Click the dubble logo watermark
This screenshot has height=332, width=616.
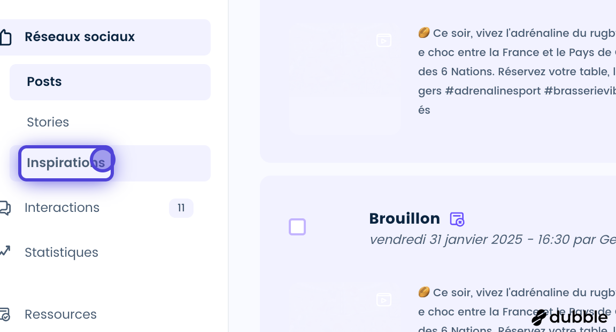pyautogui.click(x=569, y=317)
